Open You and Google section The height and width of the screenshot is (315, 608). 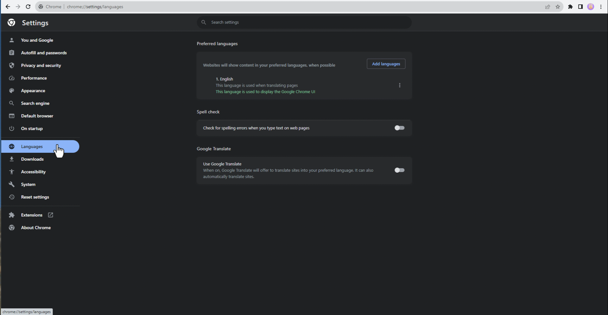[x=37, y=40]
